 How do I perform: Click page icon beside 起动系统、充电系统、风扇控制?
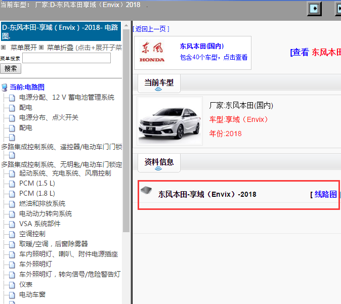tap(12, 173)
